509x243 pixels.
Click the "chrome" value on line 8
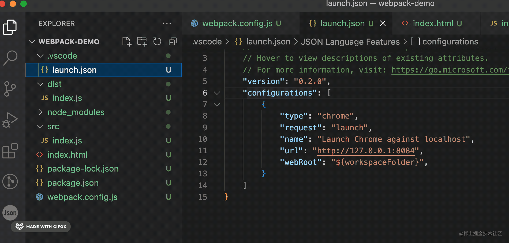[x=336, y=116]
